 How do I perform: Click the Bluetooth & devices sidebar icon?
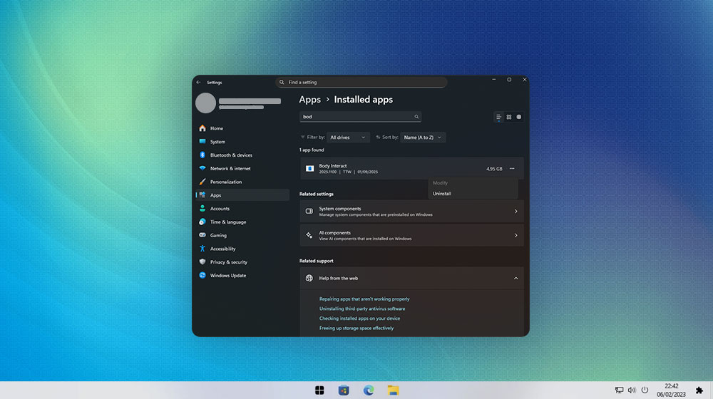coord(202,155)
